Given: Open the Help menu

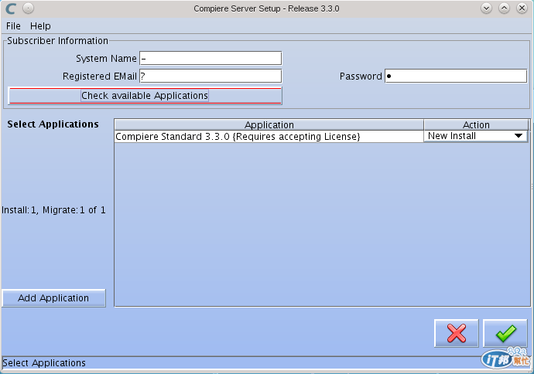Looking at the screenshot, I should point(40,25).
